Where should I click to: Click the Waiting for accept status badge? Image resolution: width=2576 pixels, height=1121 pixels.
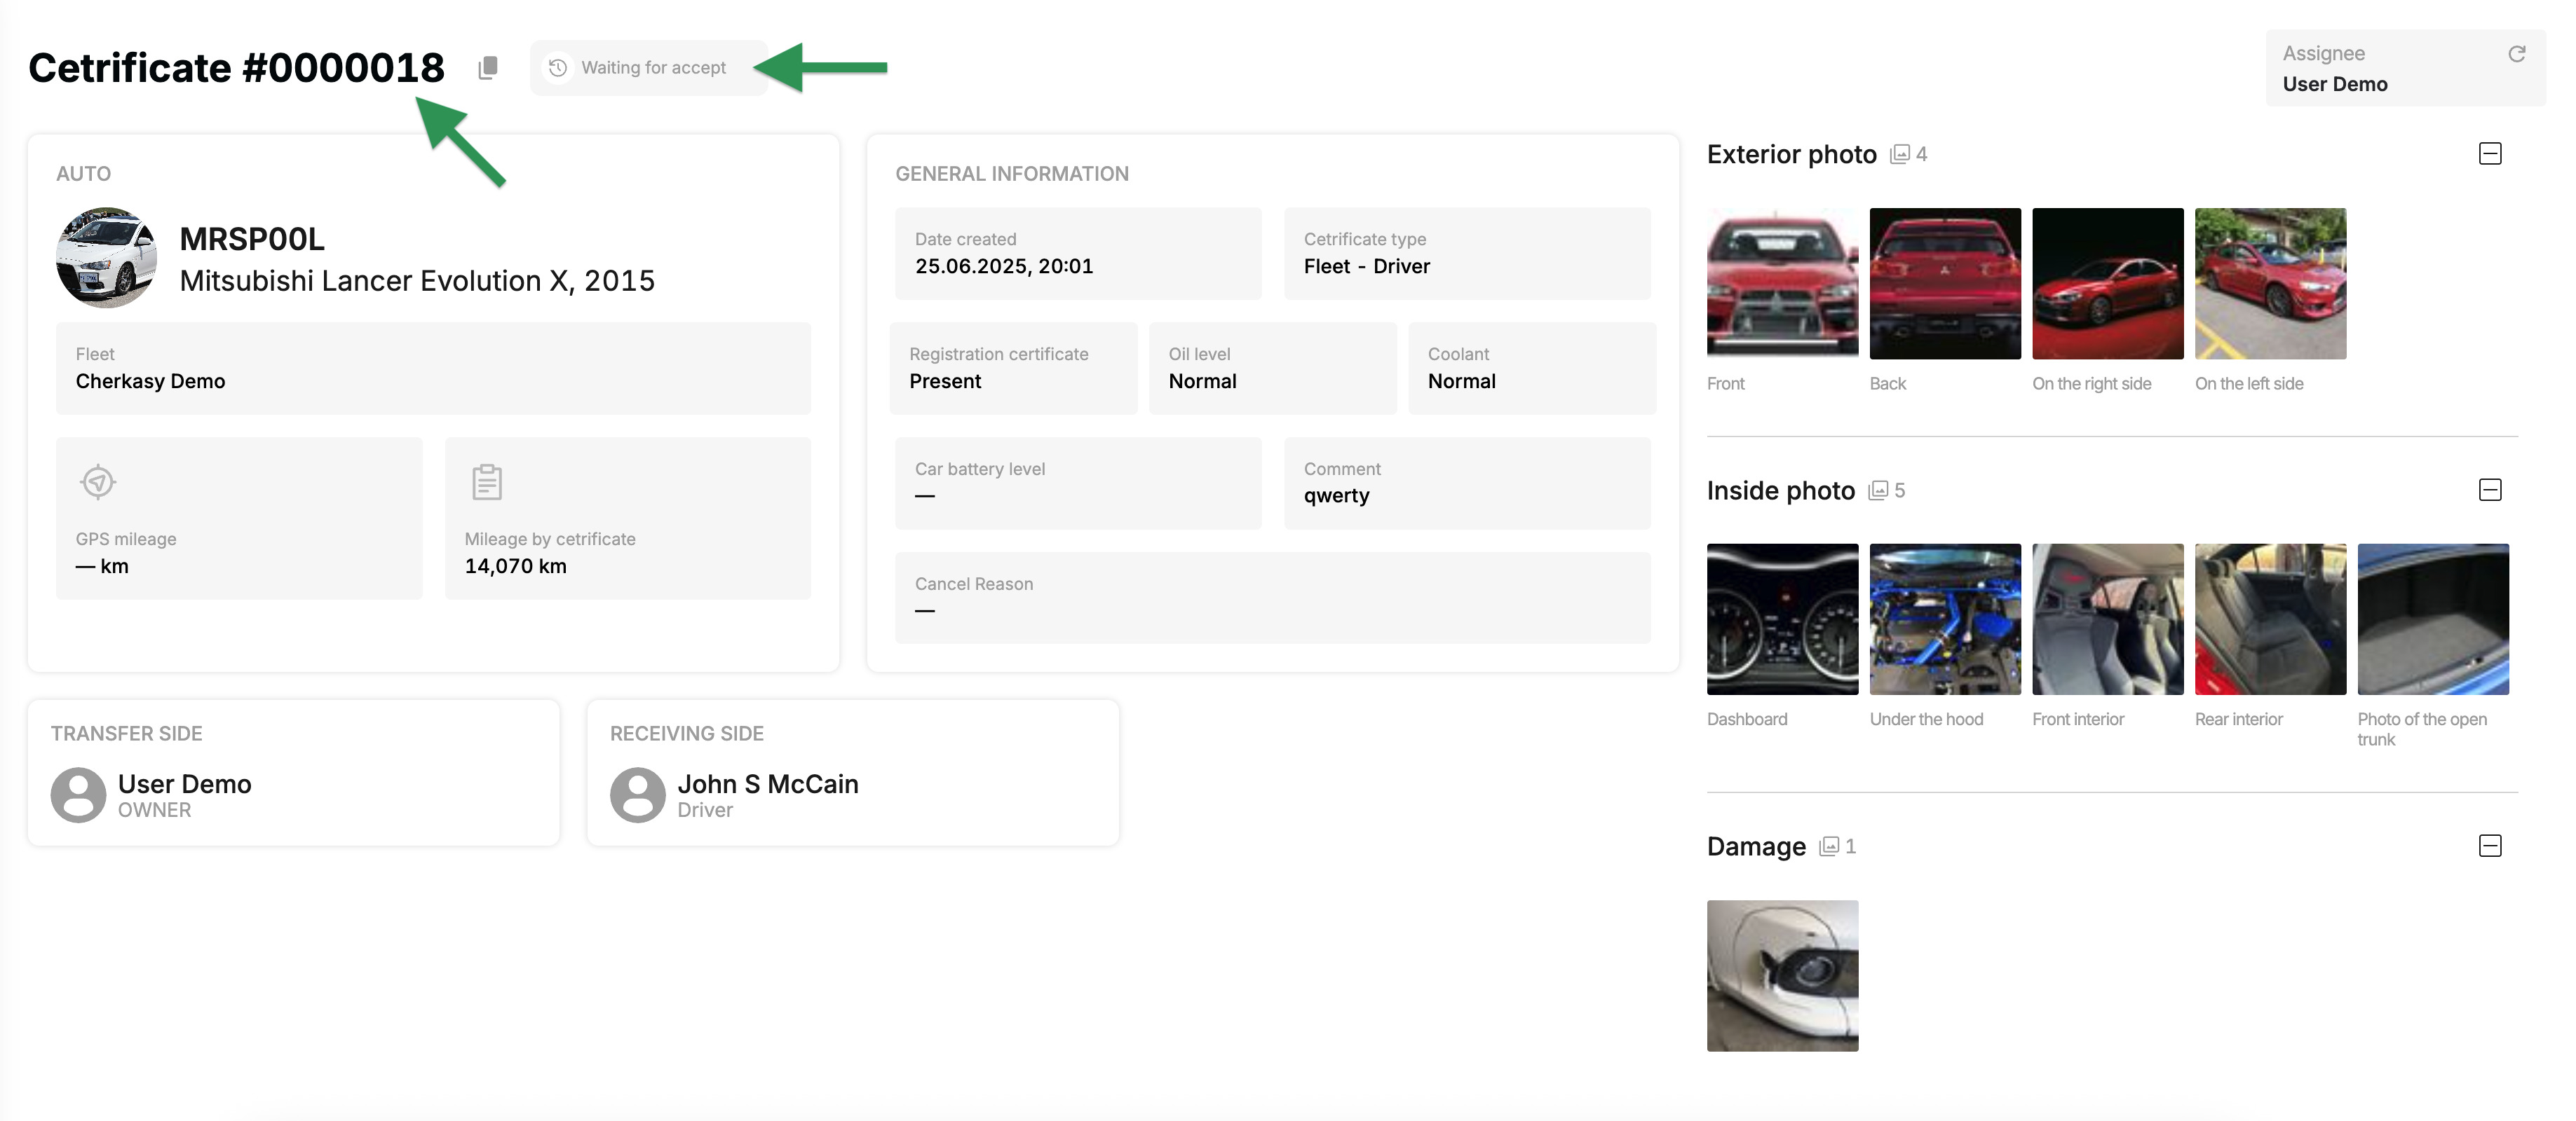(648, 68)
